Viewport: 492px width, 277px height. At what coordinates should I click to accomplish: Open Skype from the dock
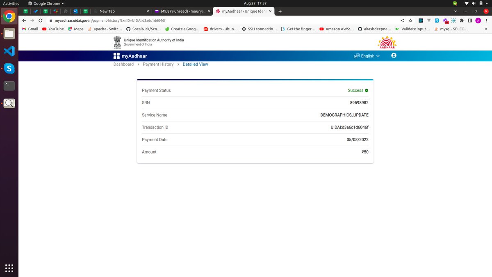tap(9, 69)
